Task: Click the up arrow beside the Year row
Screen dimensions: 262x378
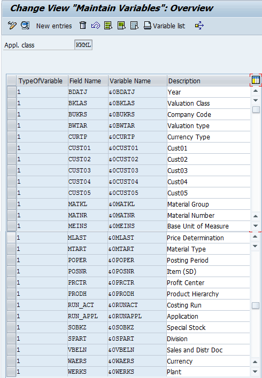Action: (256, 91)
